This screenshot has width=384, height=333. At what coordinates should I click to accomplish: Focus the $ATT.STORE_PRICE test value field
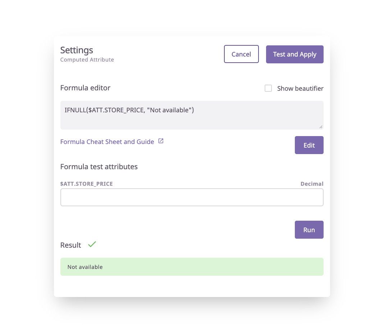coord(192,197)
